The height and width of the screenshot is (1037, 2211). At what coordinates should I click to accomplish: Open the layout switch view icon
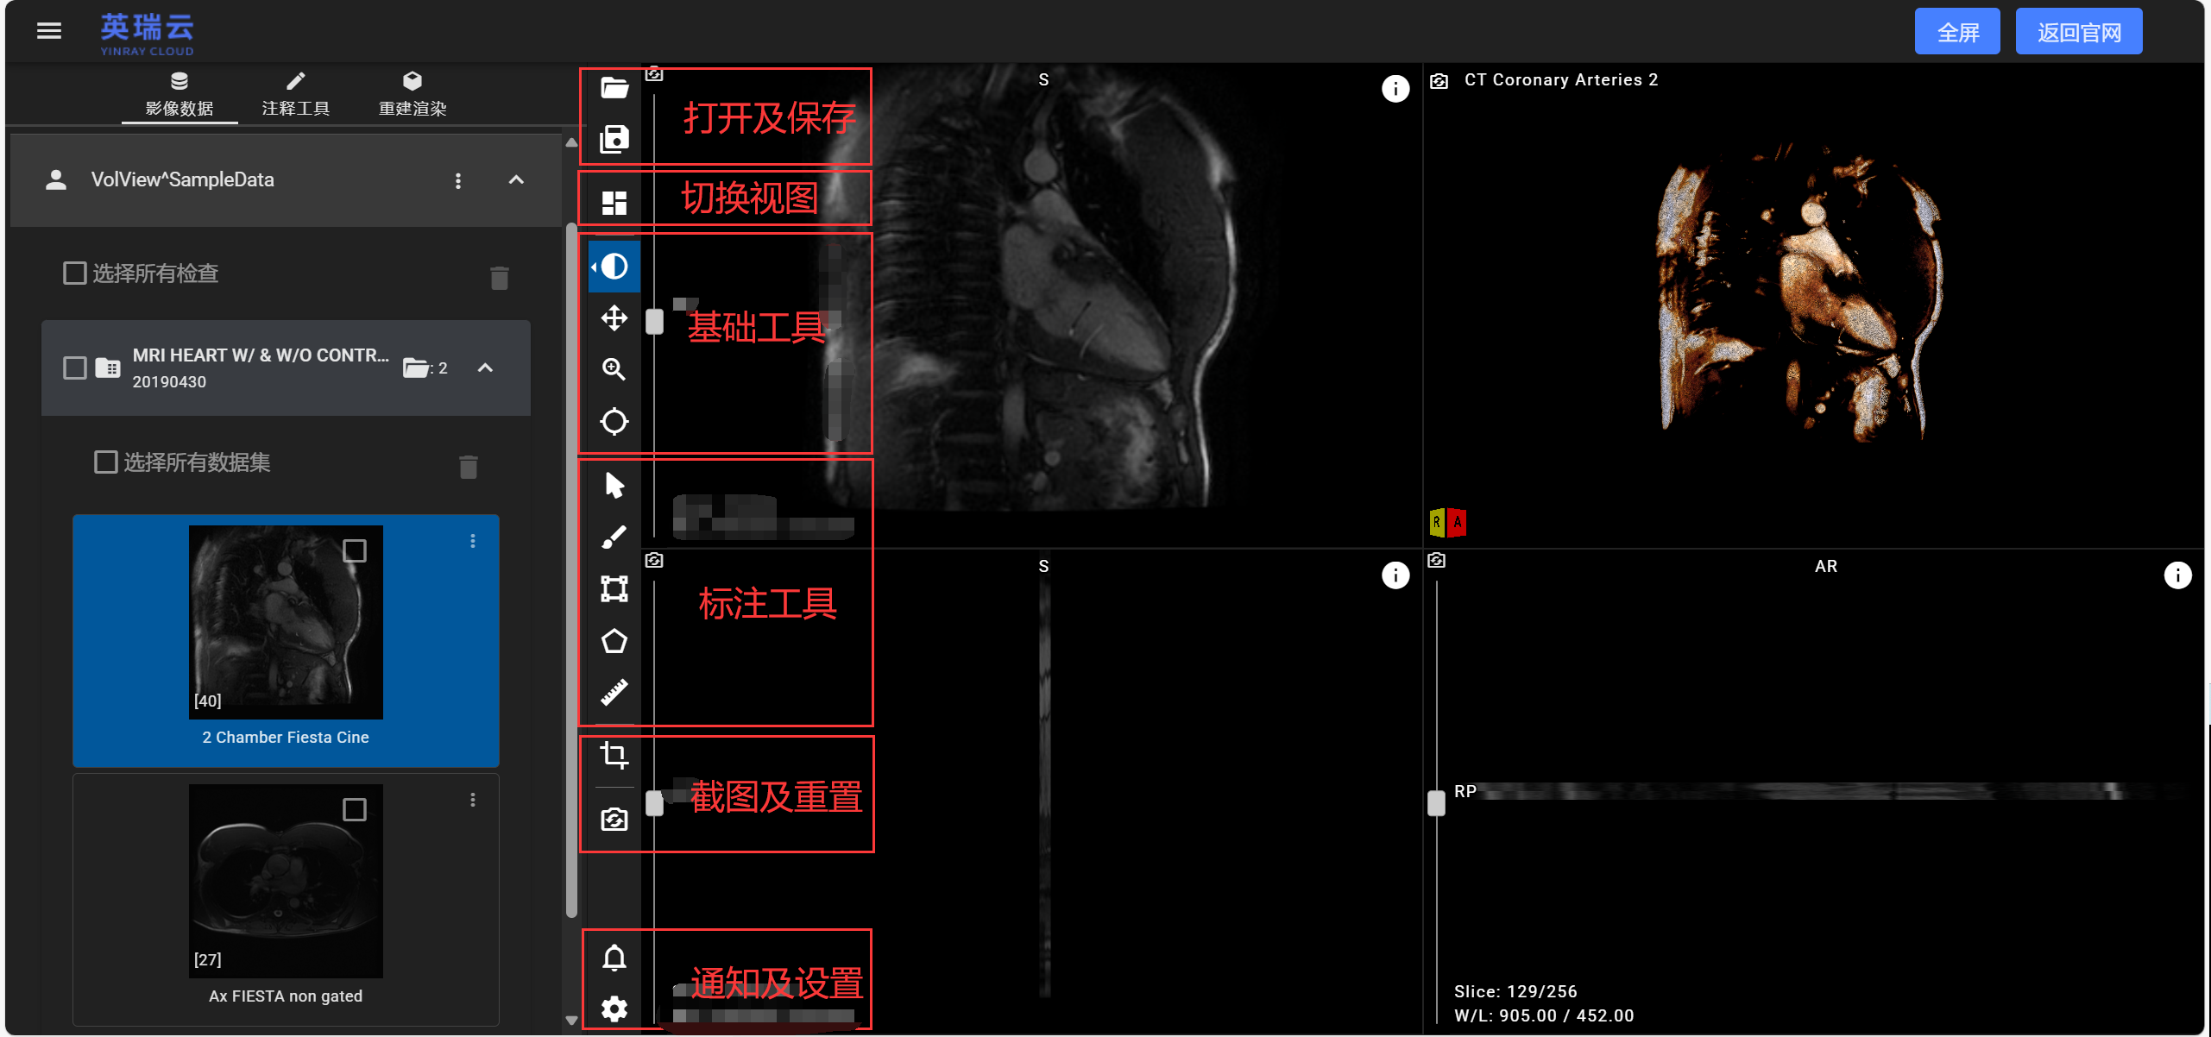[x=614, y=203]
